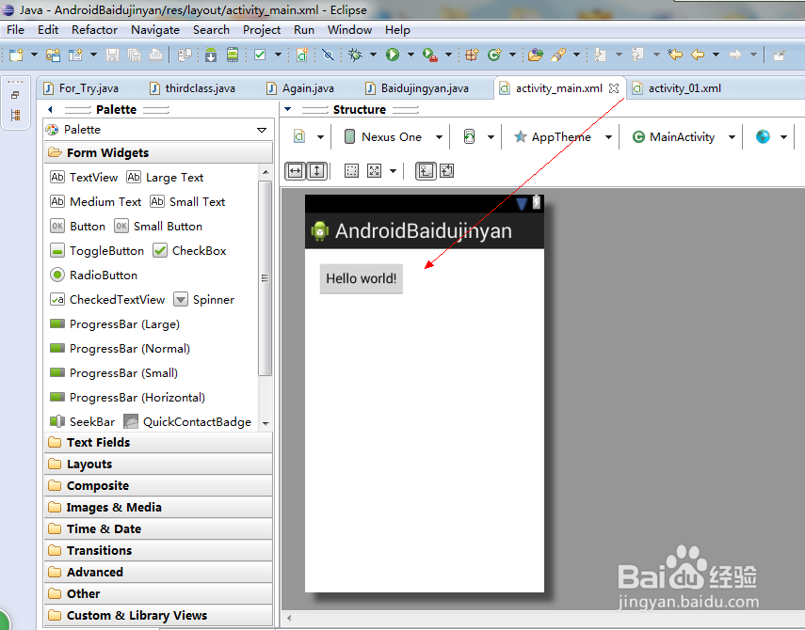
Task: Click the layout margins icon
Action: pyautogui.click(x=352, y=171)
